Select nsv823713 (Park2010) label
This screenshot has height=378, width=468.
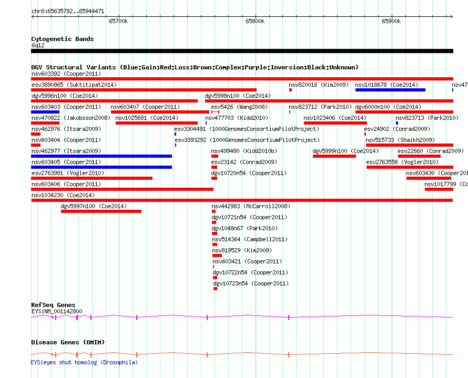pos(427,118)
